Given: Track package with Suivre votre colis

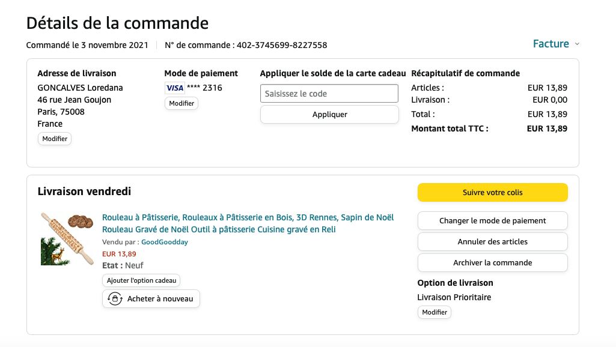Looking at the screenshot, I should tap(492, 193).
